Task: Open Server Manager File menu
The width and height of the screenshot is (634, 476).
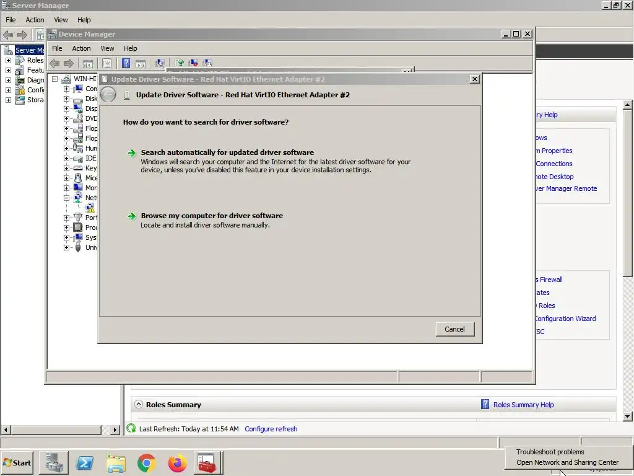Action: pyautogui.click(x=11, y=20)
